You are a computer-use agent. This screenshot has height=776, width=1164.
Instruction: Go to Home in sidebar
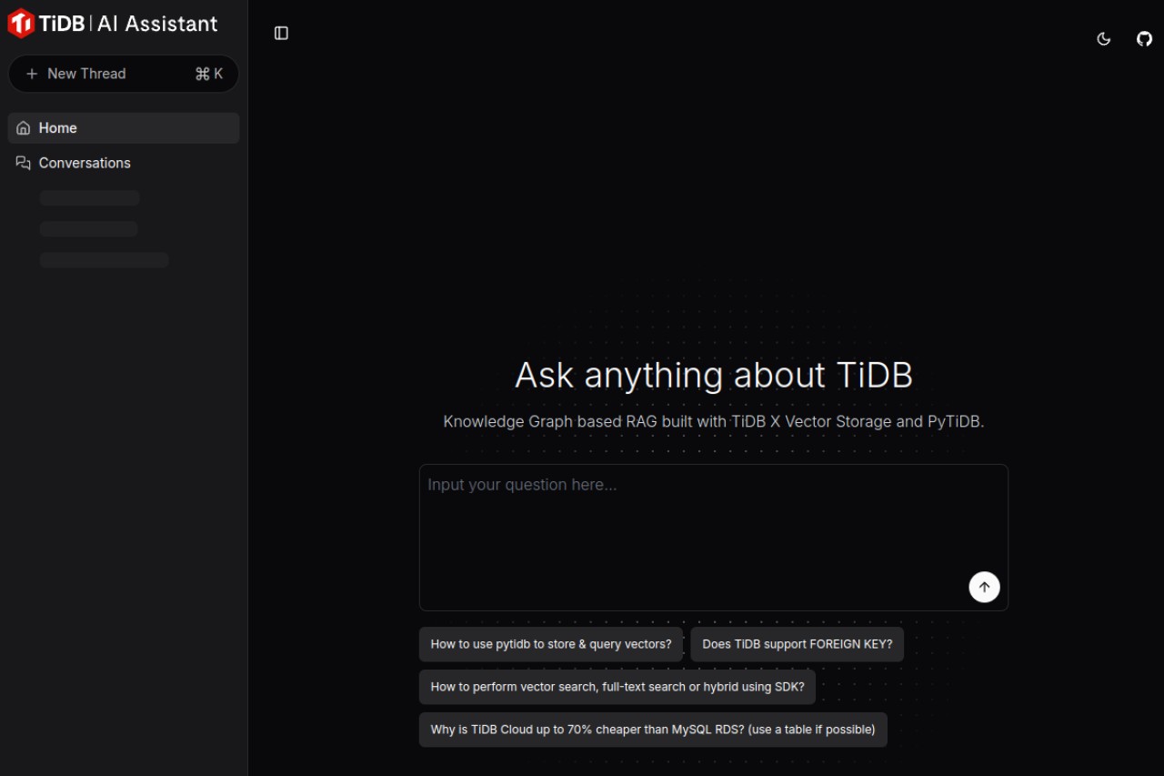coord(124,128)
